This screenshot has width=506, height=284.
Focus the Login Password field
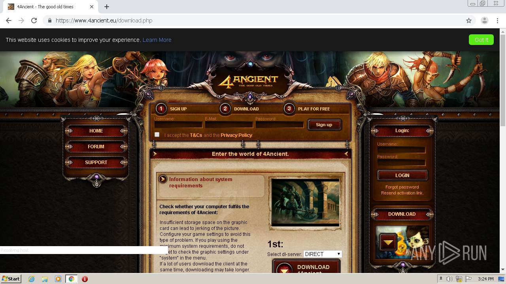[x=401, y=163]
